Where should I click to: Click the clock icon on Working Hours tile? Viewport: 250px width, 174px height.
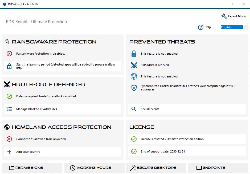[x=72, y=168]
